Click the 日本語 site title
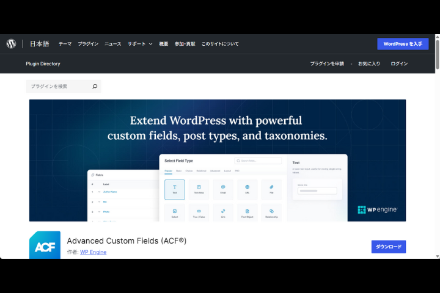440x293 pixels. 39,44
